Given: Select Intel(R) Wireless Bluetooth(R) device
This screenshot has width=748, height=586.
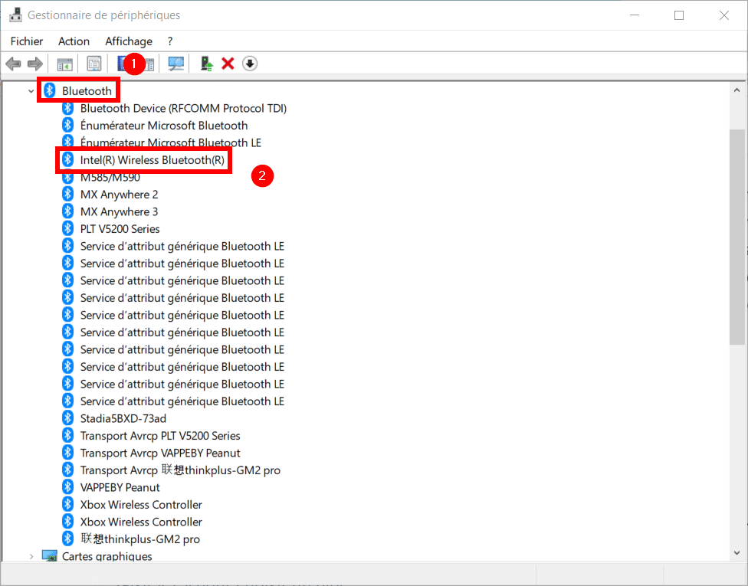Looking at the screenshot, I should 152,160.
